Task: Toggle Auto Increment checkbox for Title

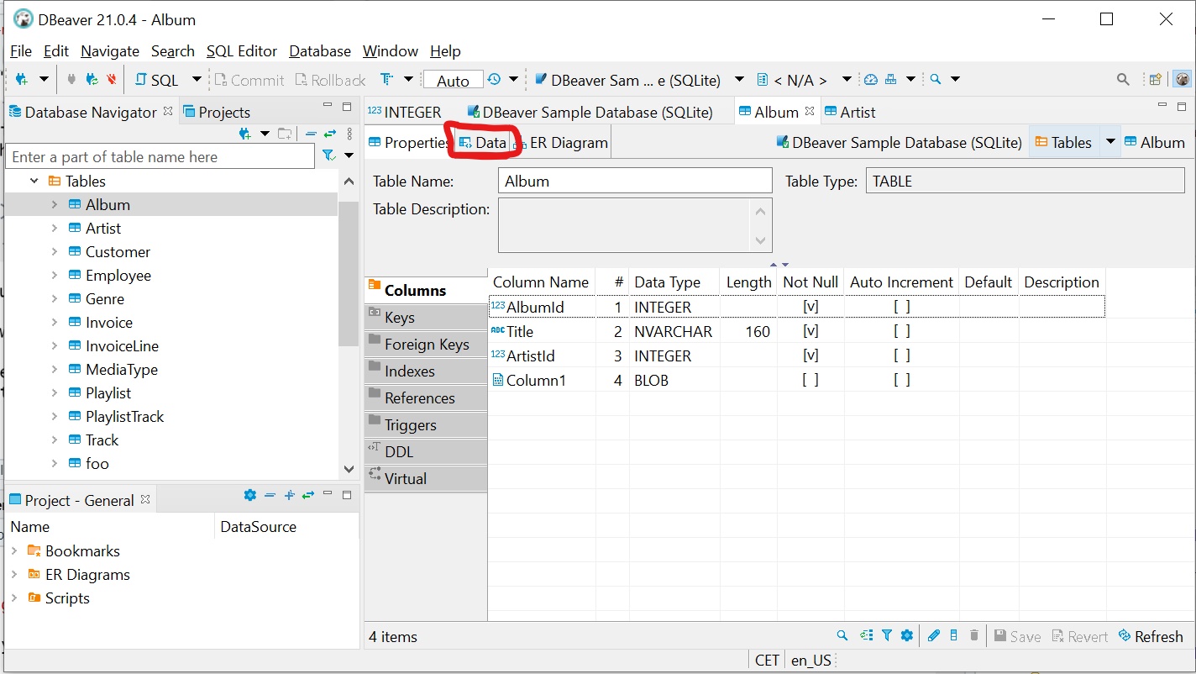Action: 901,332
